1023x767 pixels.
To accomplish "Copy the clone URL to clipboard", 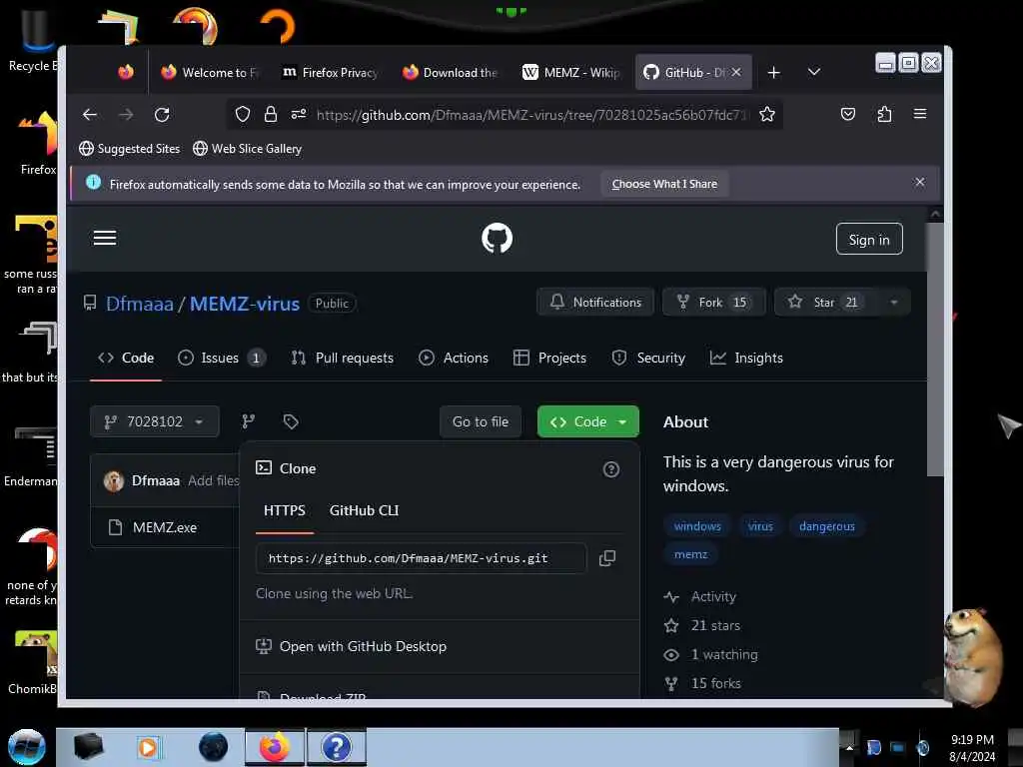I will pos(607,558).
